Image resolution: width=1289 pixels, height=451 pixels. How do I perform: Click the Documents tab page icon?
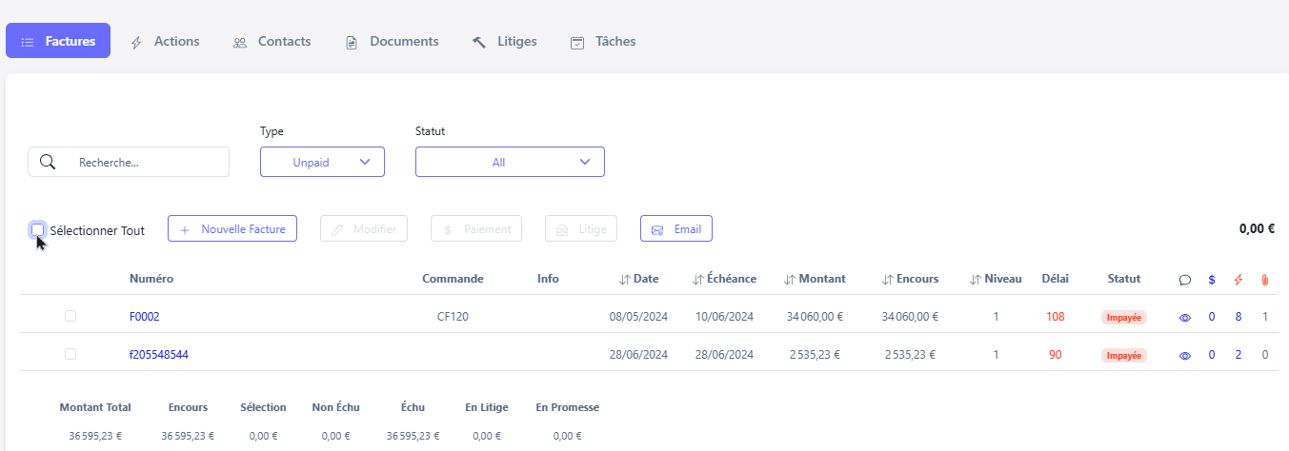tap(352, 42)
